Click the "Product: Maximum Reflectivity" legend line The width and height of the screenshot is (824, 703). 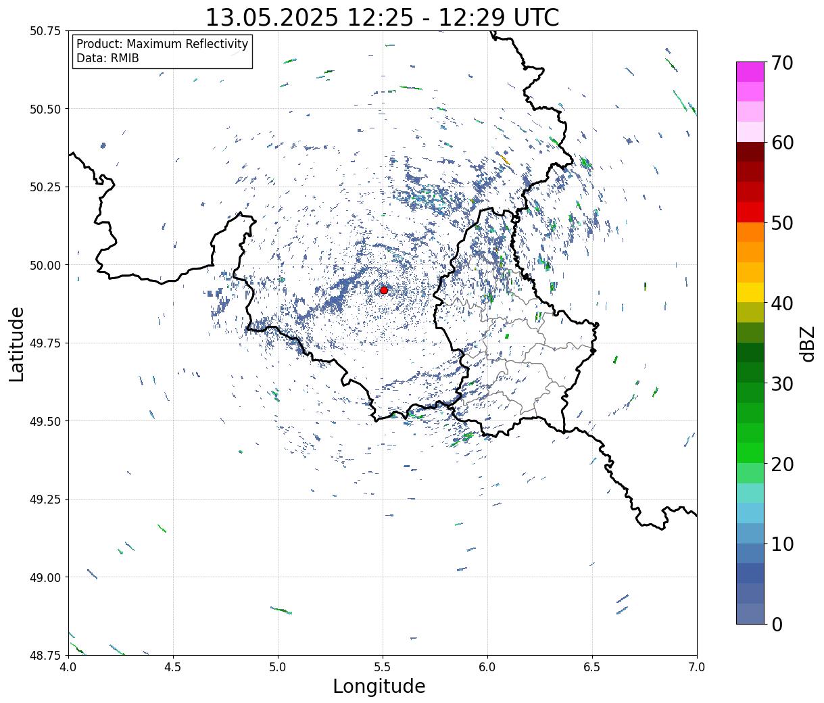click(x=162, y=44)
